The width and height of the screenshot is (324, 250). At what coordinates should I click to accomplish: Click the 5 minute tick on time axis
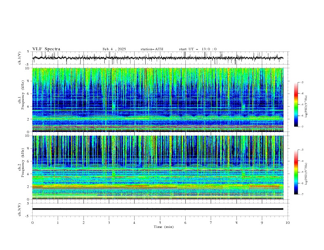160,222
